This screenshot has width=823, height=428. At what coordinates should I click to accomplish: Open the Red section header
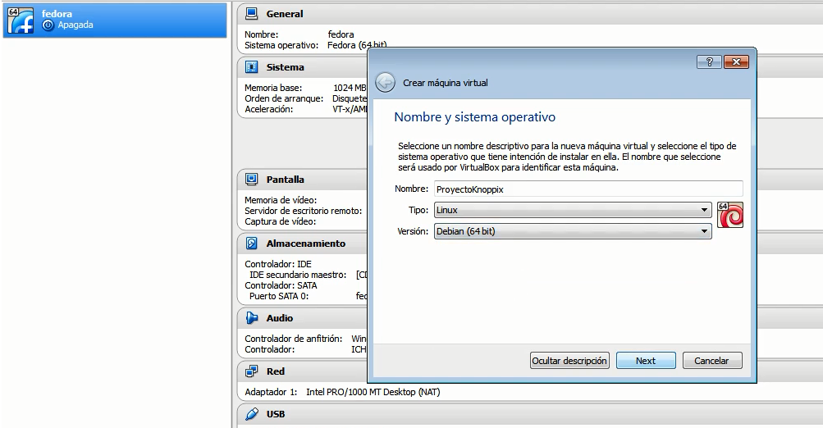pos(276,371)
